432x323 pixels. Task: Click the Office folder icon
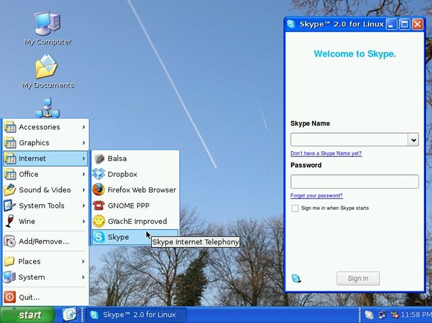pos(10,174)
